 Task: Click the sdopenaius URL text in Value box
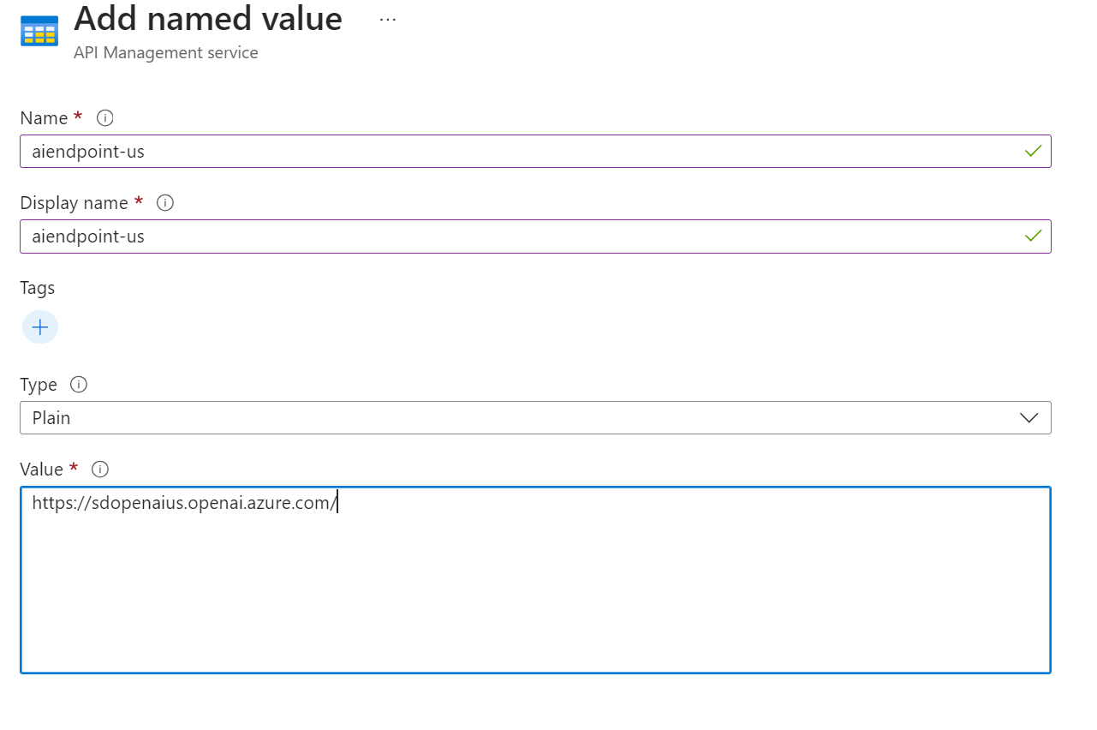[184, 503]
